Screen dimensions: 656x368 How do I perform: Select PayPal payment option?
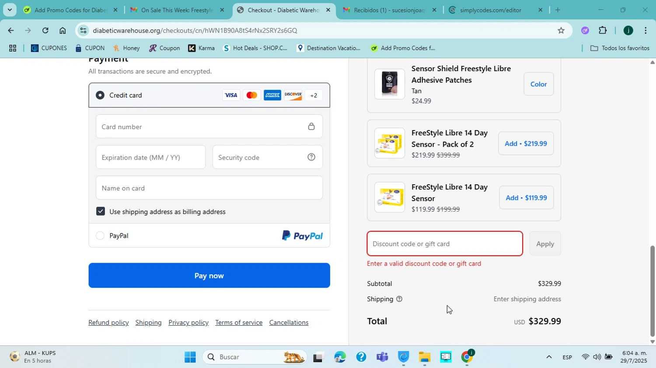[100, 236]
